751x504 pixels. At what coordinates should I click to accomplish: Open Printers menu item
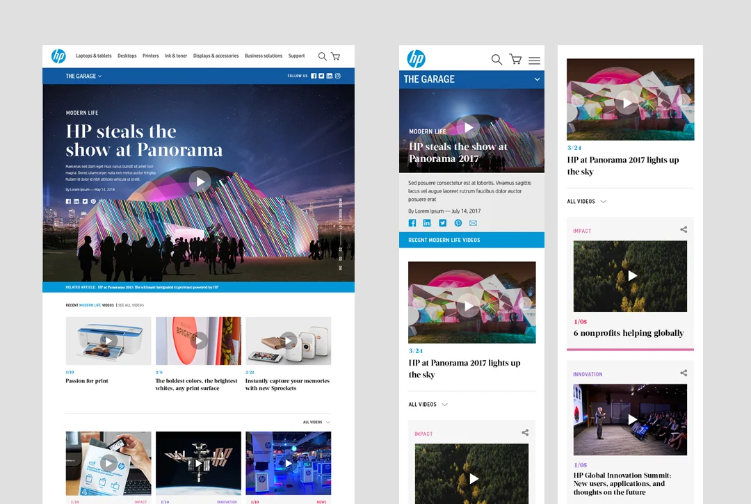coord(150,56)
